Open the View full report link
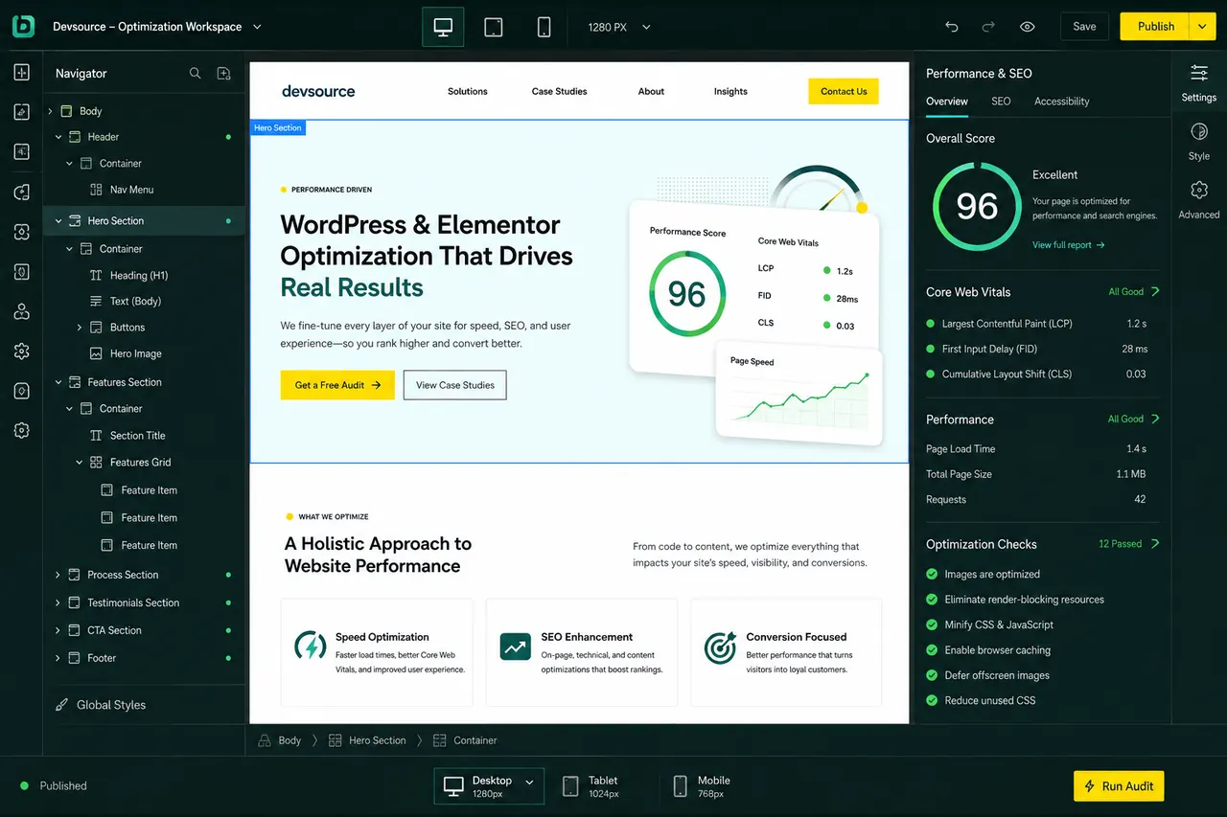The image size is (1227, 817). point(1068,245)
